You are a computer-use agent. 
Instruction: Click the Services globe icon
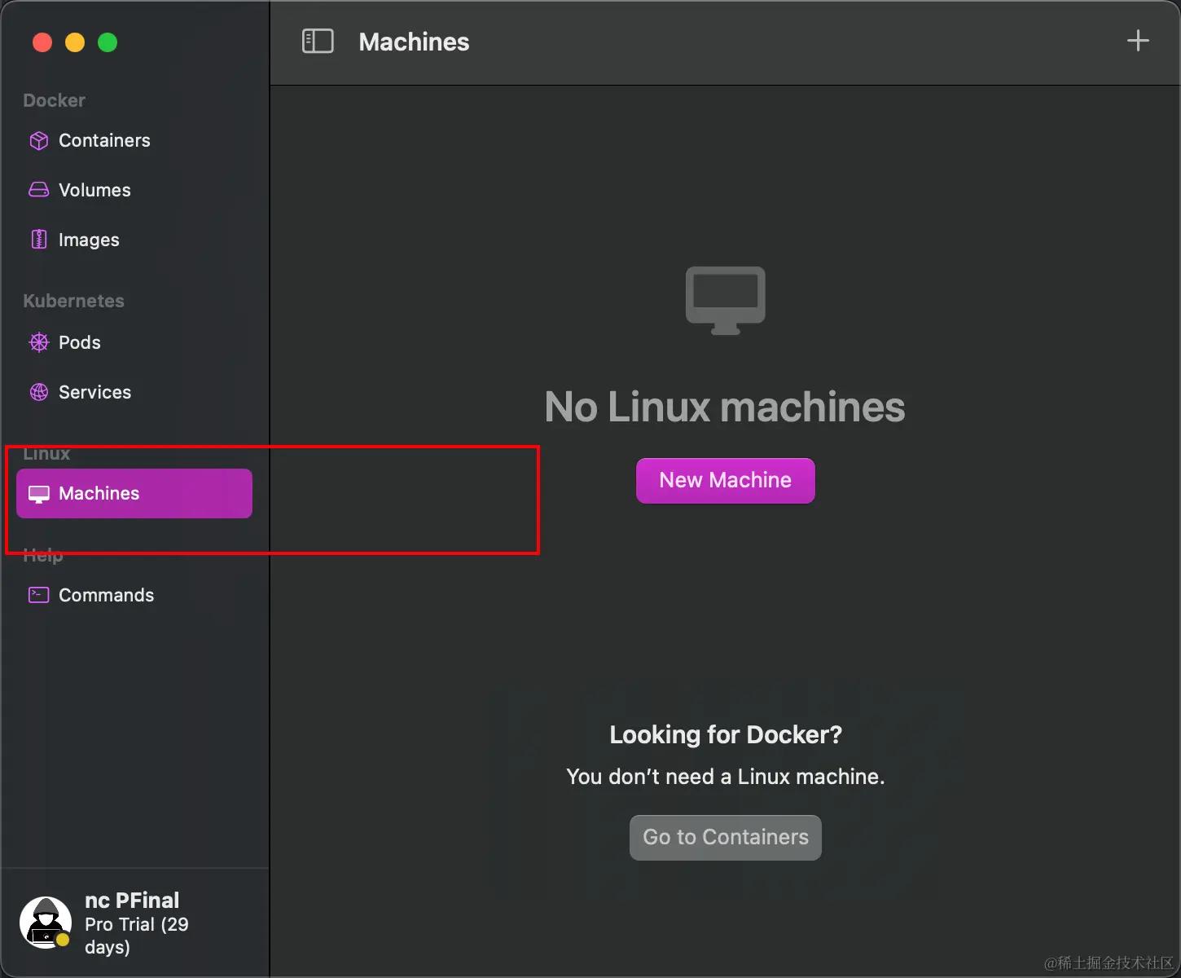coord(39,392)
